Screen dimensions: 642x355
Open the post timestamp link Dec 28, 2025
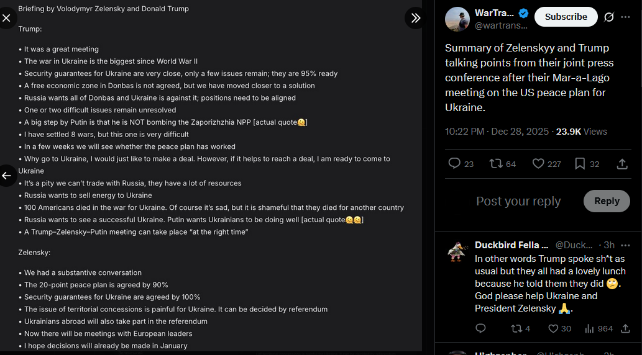coord(520,132)
